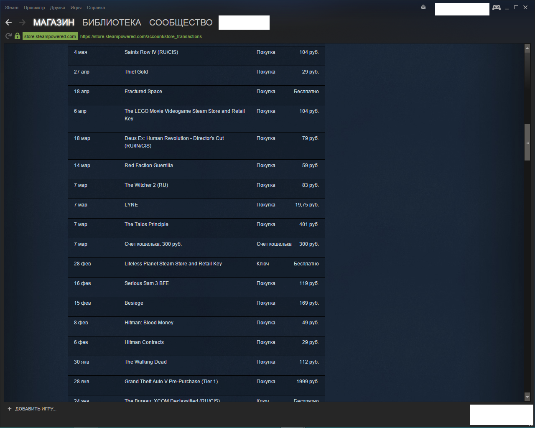This screenshot has height=428, width=535.
Task: Open the Steam menu
Action: (x=12, y=8)
